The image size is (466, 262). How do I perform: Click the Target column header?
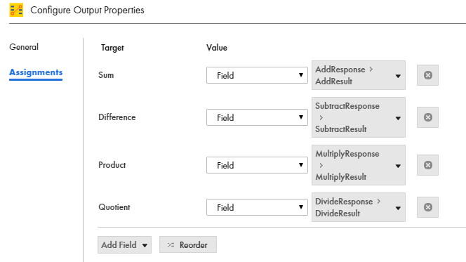click(x=112, y=48)
